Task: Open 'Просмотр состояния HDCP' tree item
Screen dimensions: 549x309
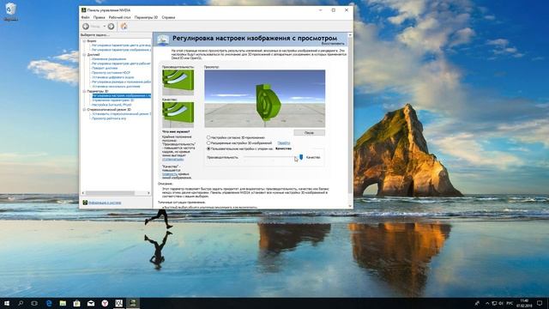Action: pos(111,73)
